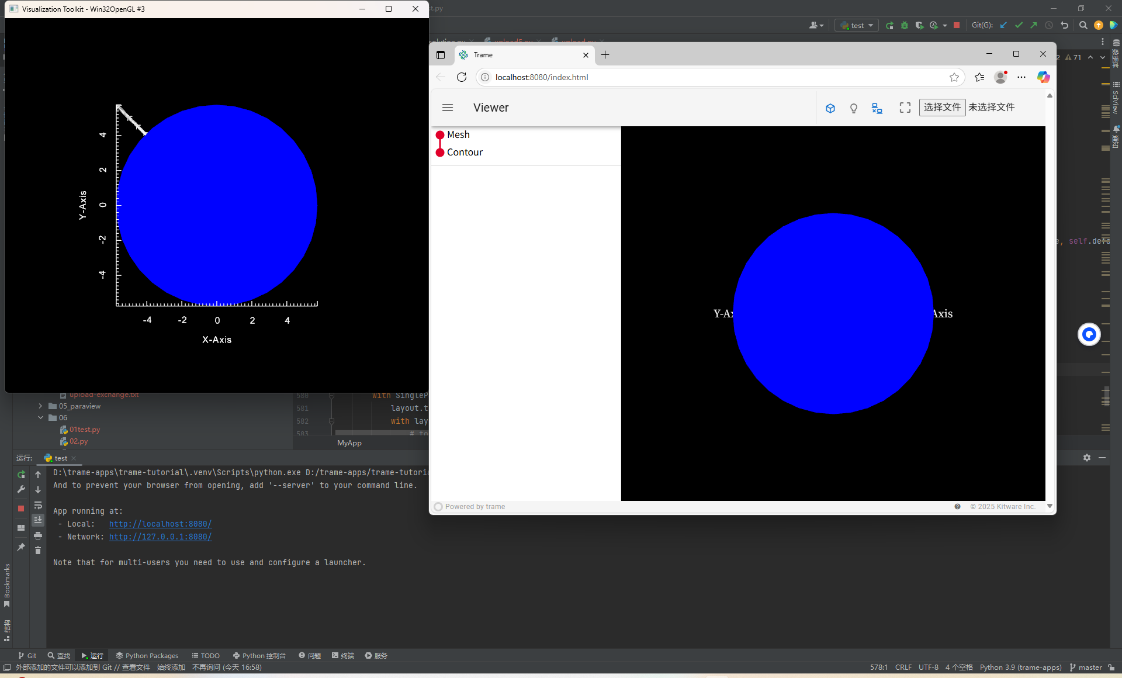The image size is (1122, 678).
Task: Collapse the 06 folder in project tree
Action: [x=40, y=418]
